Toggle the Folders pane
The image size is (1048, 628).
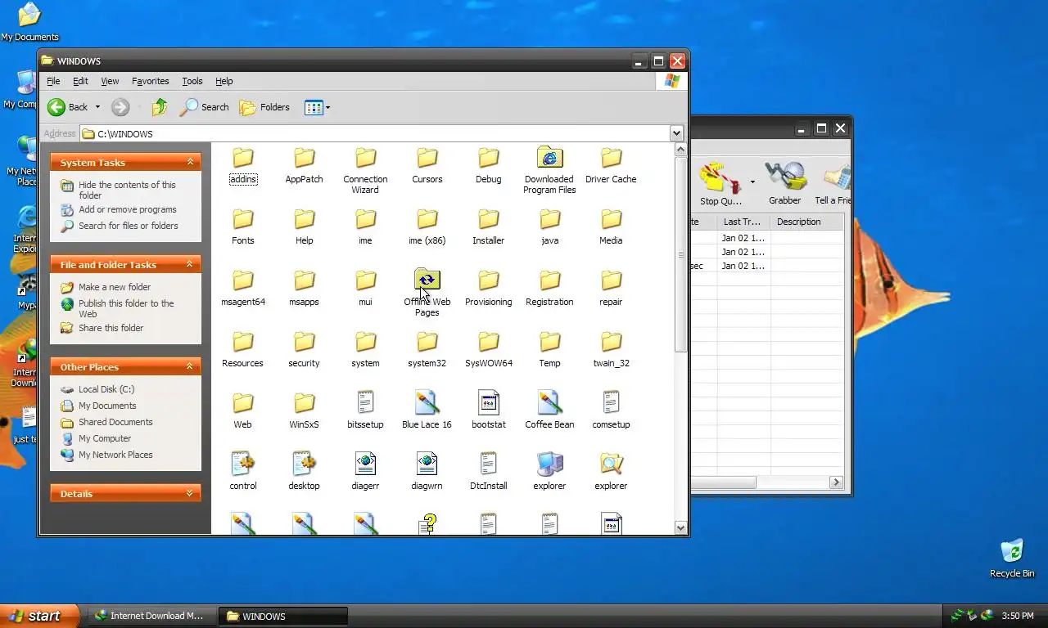264,107
